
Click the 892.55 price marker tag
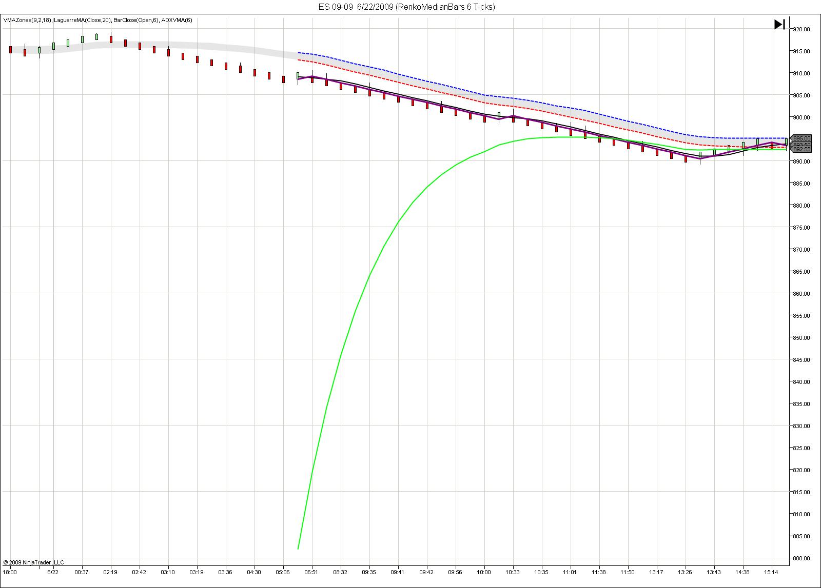(801, 149)
